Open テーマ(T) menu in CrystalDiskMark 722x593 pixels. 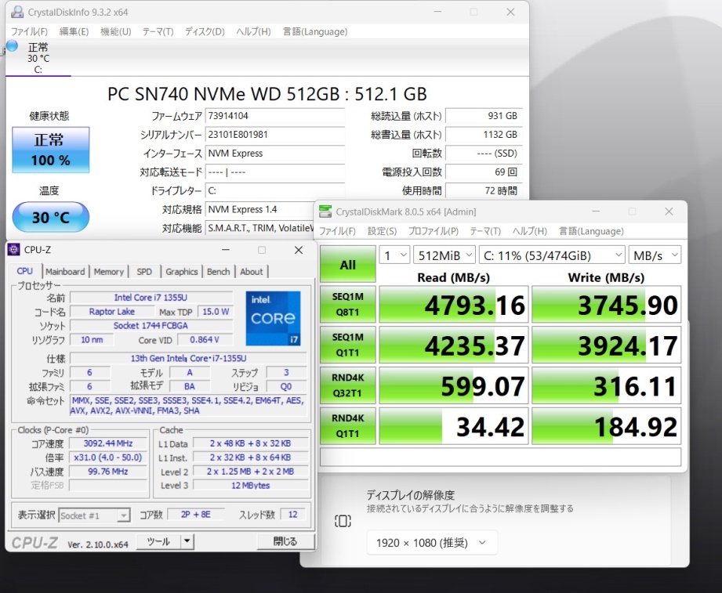(485, 231)
